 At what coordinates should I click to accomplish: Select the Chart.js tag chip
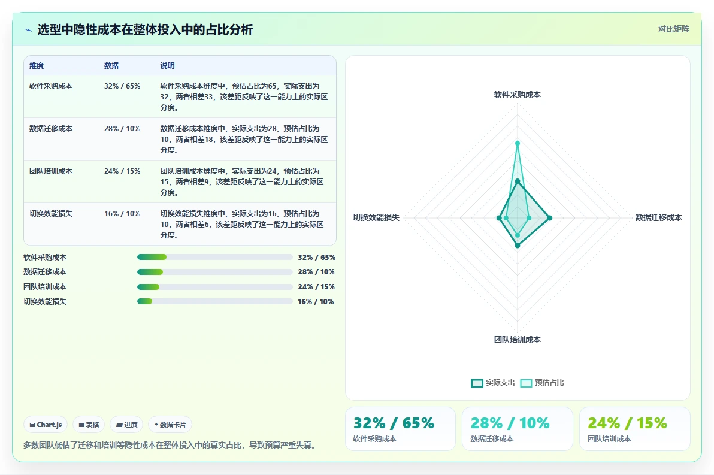click(46, 425)
